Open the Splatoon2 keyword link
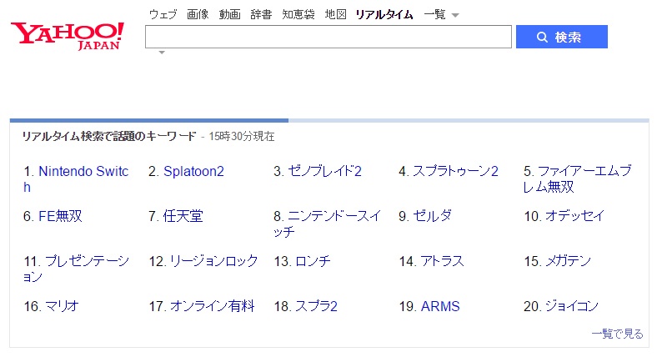 click(x=193, y=171)
